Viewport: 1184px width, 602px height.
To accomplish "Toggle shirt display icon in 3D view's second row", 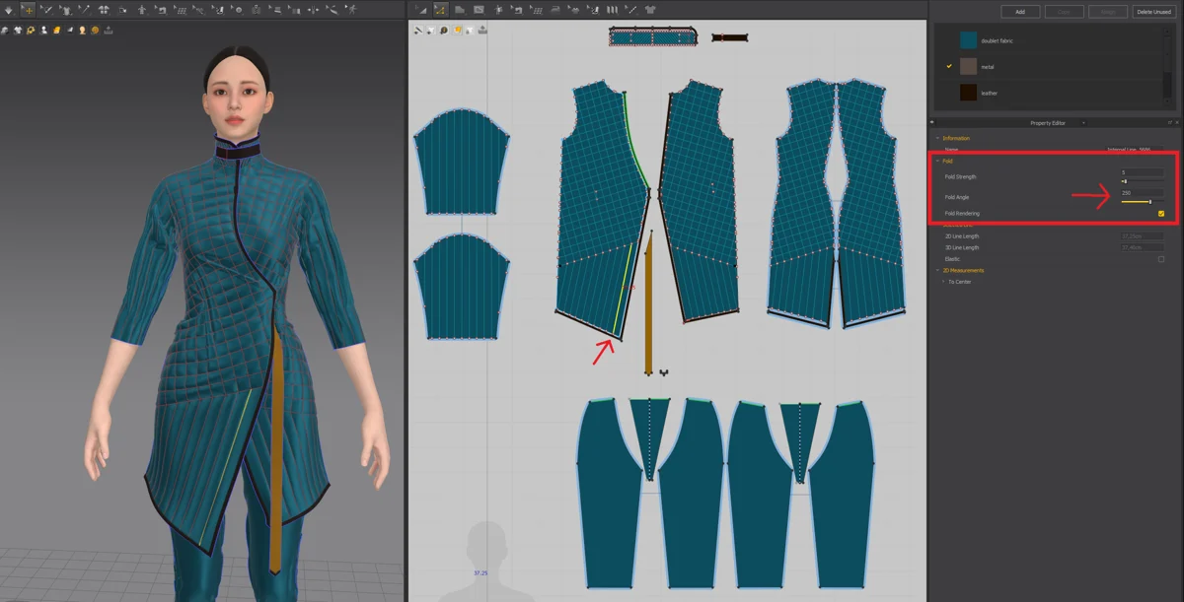I will 18,31.
